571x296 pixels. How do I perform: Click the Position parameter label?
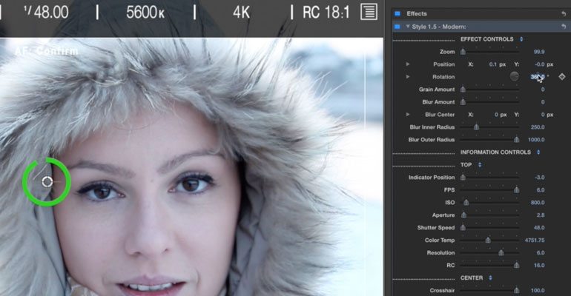(x=444, y=64)
